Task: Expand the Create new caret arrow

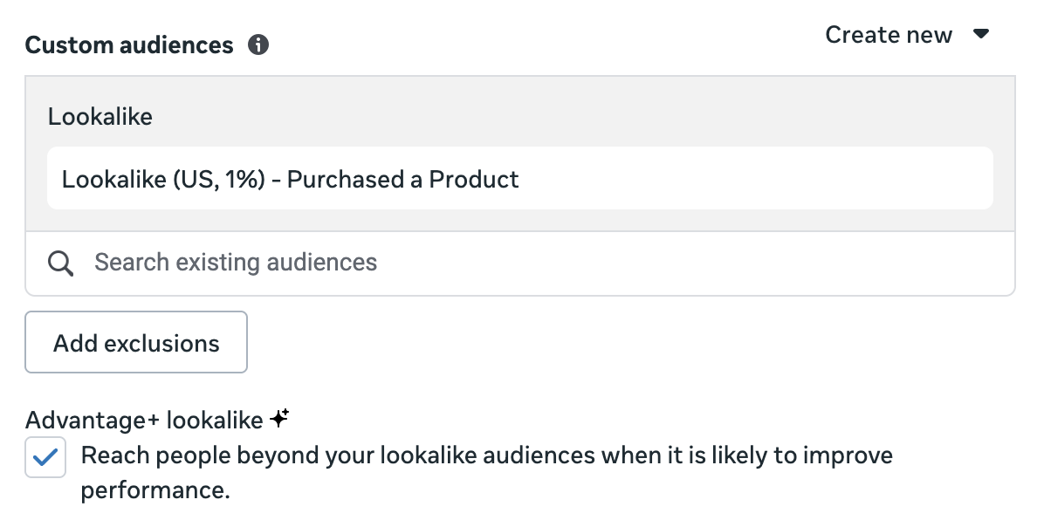Action: point(981,35)
